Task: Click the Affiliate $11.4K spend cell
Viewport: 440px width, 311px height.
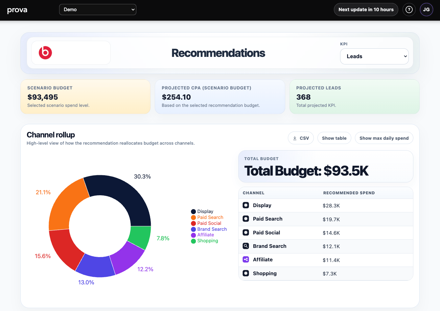Action: coord(331,260)
